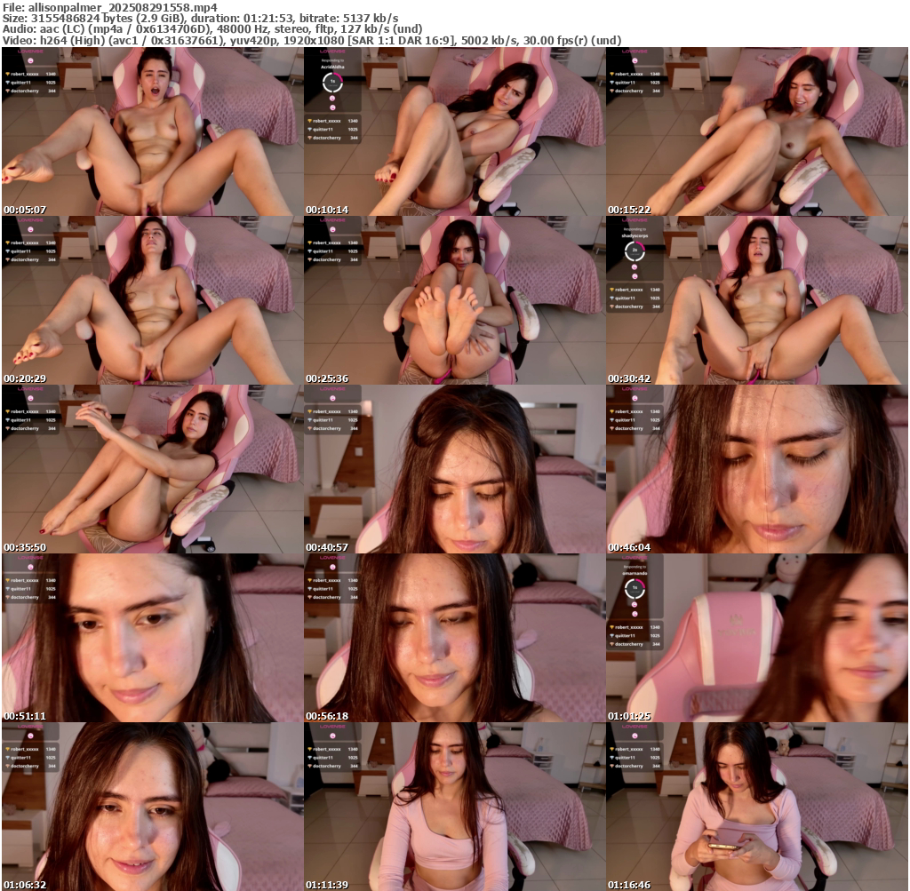Open the frame at 00:51:11
910x891 pixels.
point(152,638)
